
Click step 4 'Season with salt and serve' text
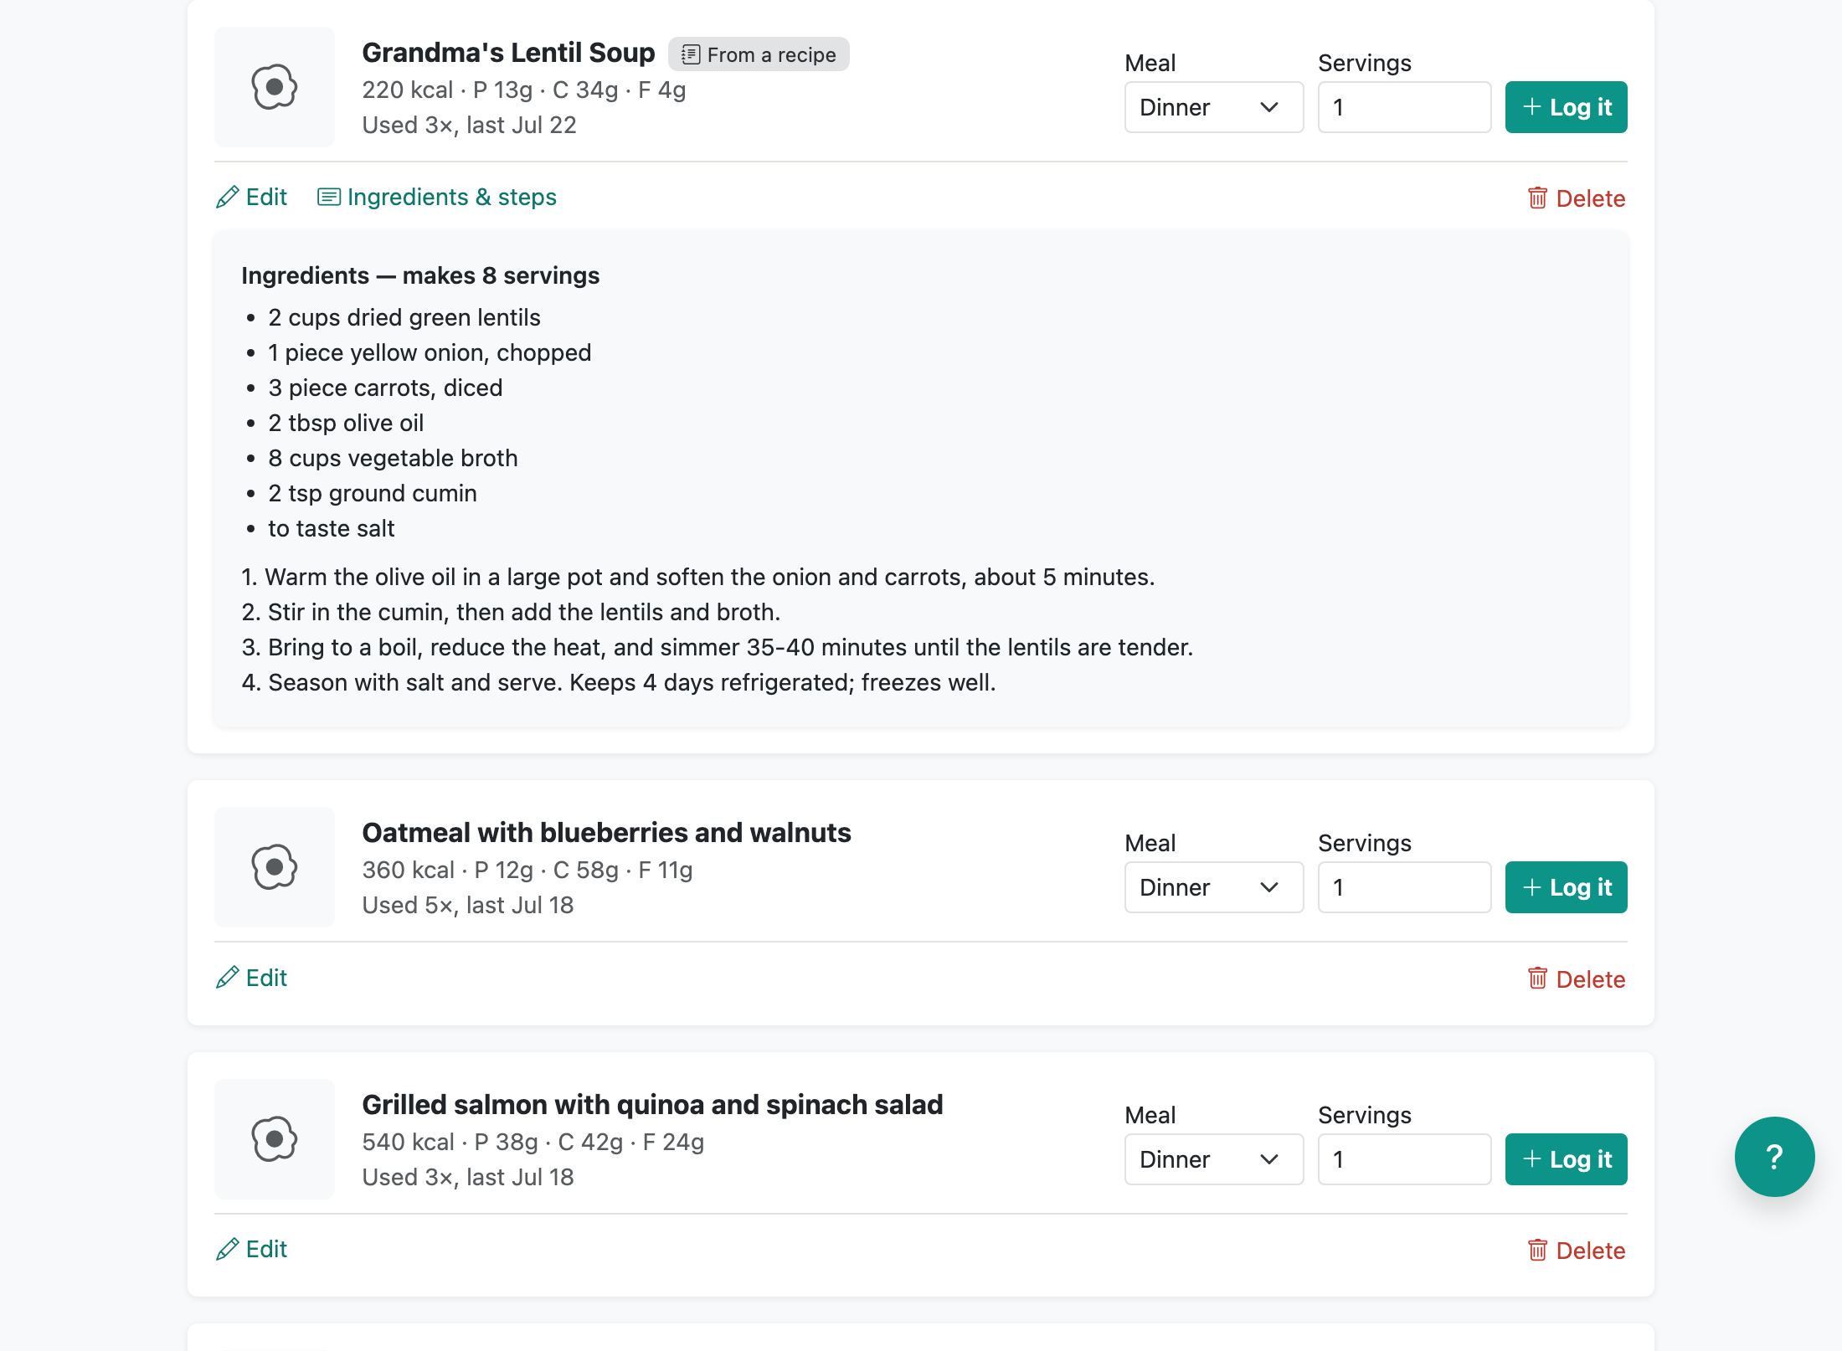[x=619, y=682]
